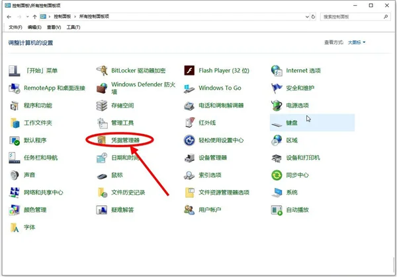The image size is (397, 277).
Task: Open 轻松使用设置中心 icon
Action: point(189,140)
